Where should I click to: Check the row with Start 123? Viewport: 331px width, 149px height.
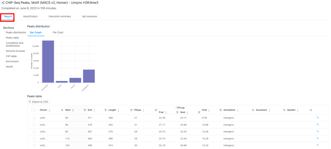click(x=34, y=145)
